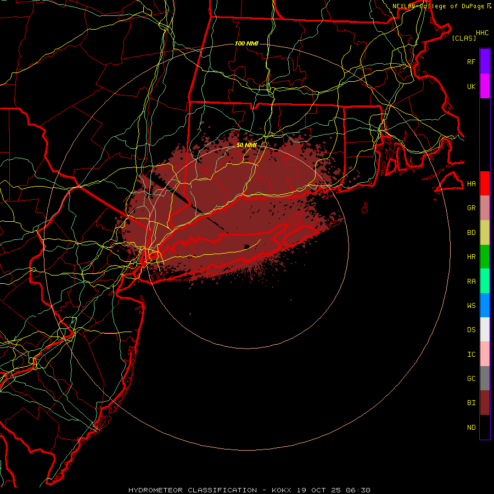Click the GC gray legend swatch
Image resolution: width=494 pixels, height=494 pixels.
tap(485, 378)
